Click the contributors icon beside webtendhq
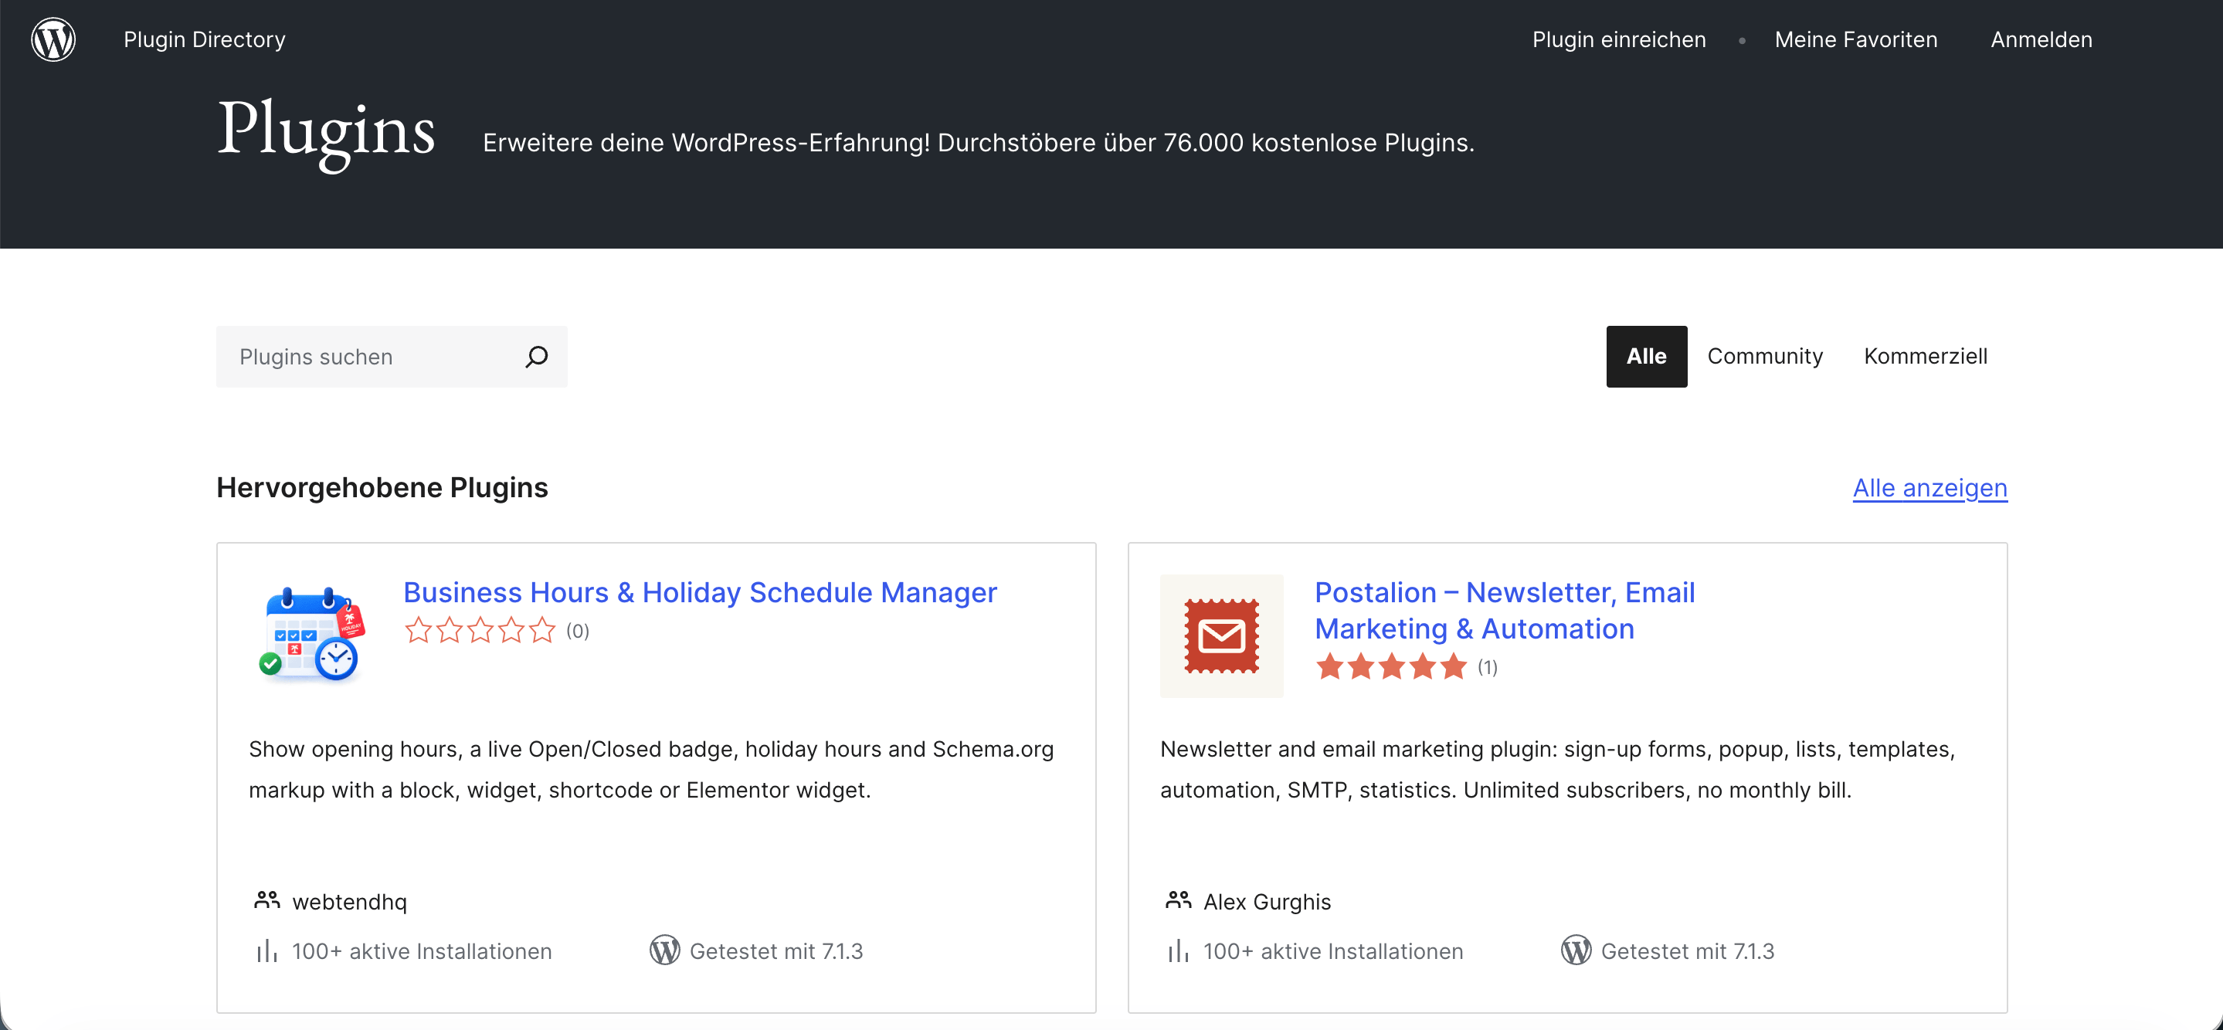 click(x=266, y=900)
